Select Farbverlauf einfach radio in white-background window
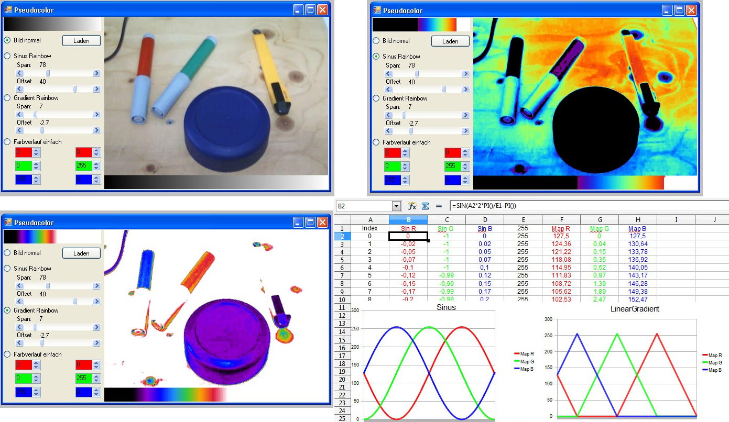Screen dimensions: 729x422 [x=7, y=354]
